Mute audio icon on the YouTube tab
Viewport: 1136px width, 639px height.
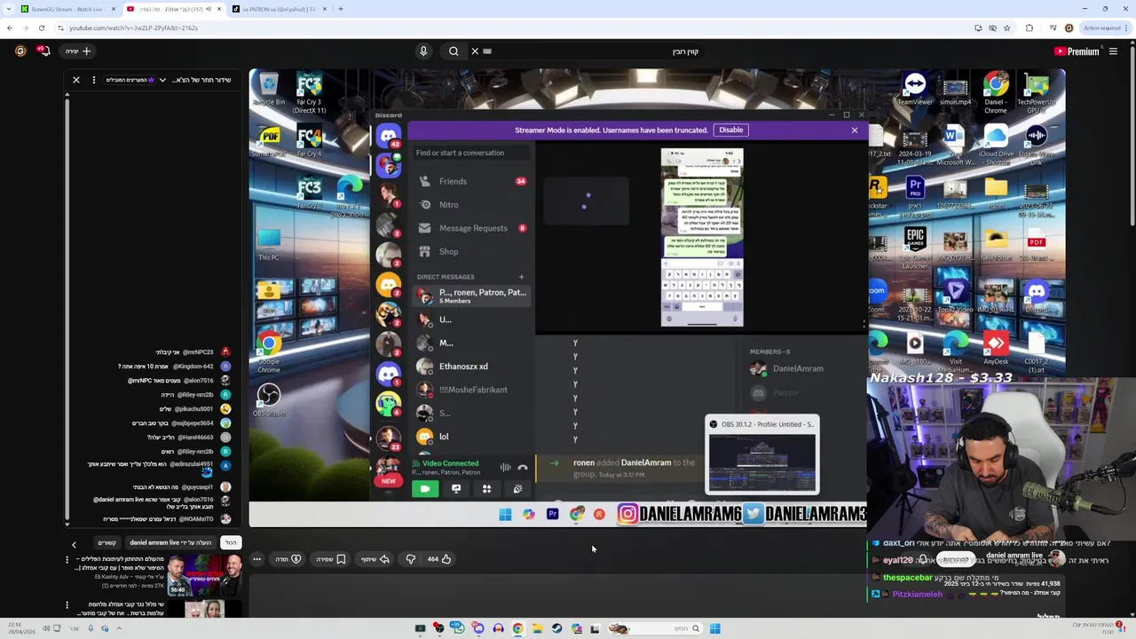click(209, 9)
